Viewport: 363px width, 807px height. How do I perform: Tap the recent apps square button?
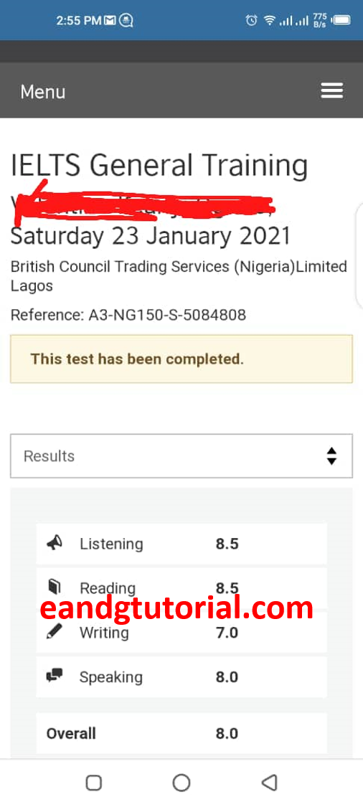pos(93,783)
